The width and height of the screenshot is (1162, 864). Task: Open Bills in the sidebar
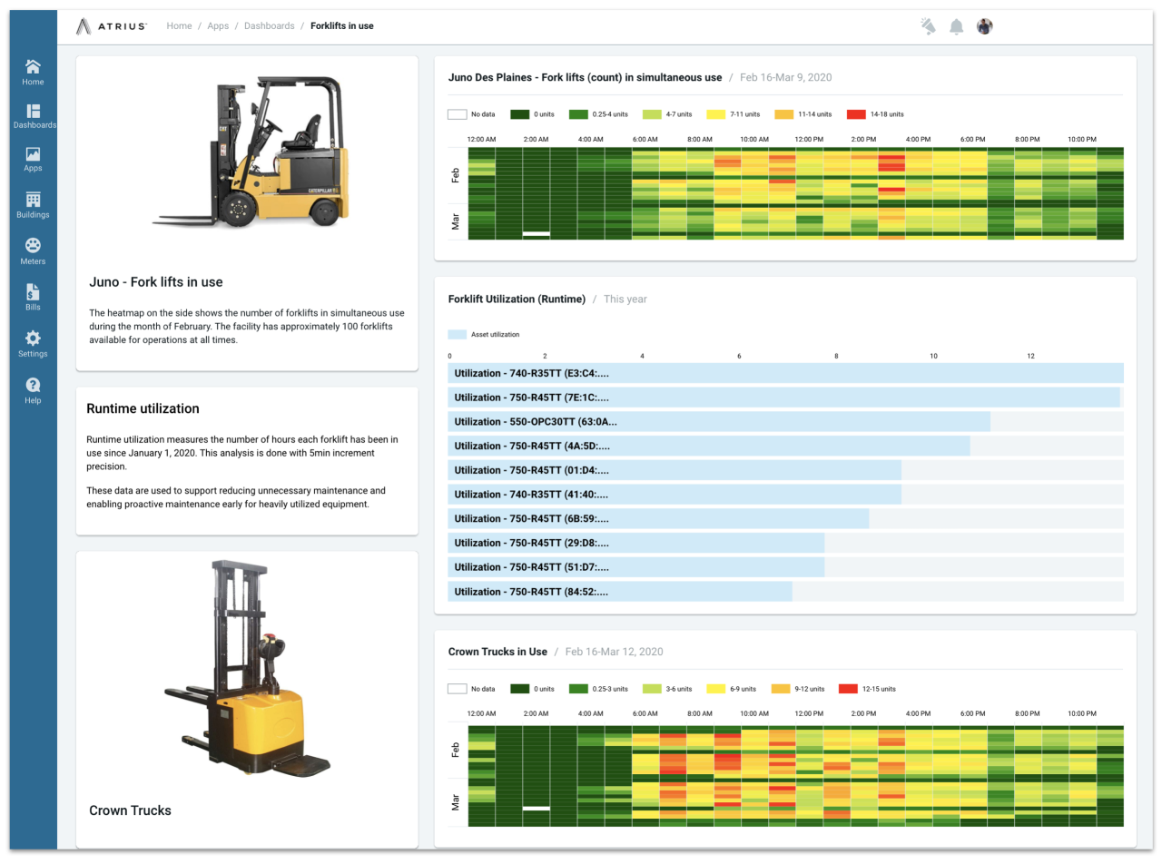click(x=33, y=299)
